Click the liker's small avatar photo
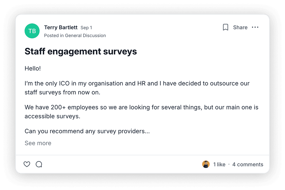The height and width of the screenshot is (190, 285). click(206, 164)
